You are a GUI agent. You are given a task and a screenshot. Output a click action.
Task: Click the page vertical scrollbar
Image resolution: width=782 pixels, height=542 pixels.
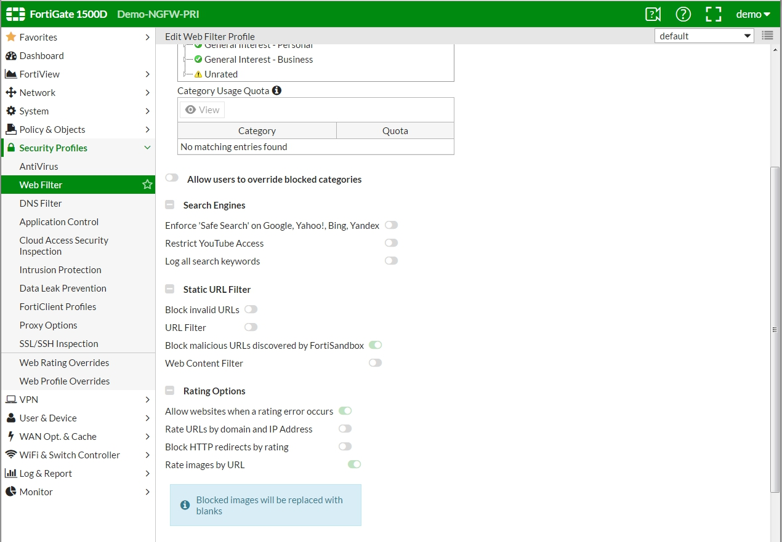click(x=775, y=329)
